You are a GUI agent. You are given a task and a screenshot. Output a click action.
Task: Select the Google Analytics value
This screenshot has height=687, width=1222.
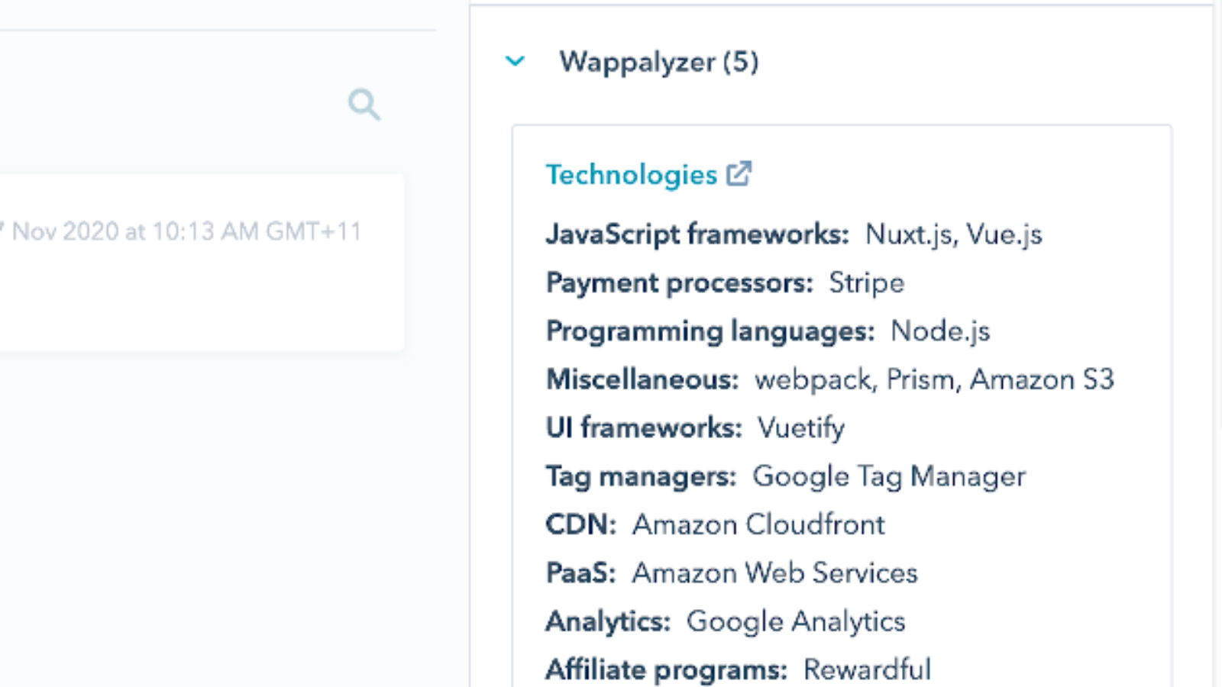tap(795, 621)
